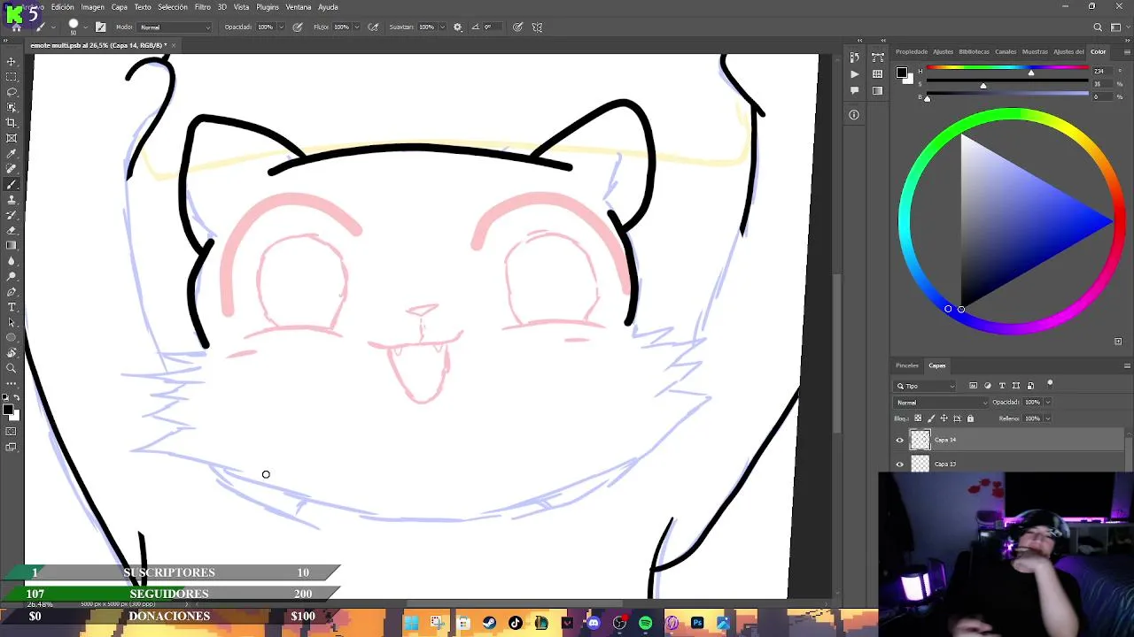Expand the Opacidad dropdown in options bar
The height and width of the screenshot is (637, 1134).
point(281,27)
